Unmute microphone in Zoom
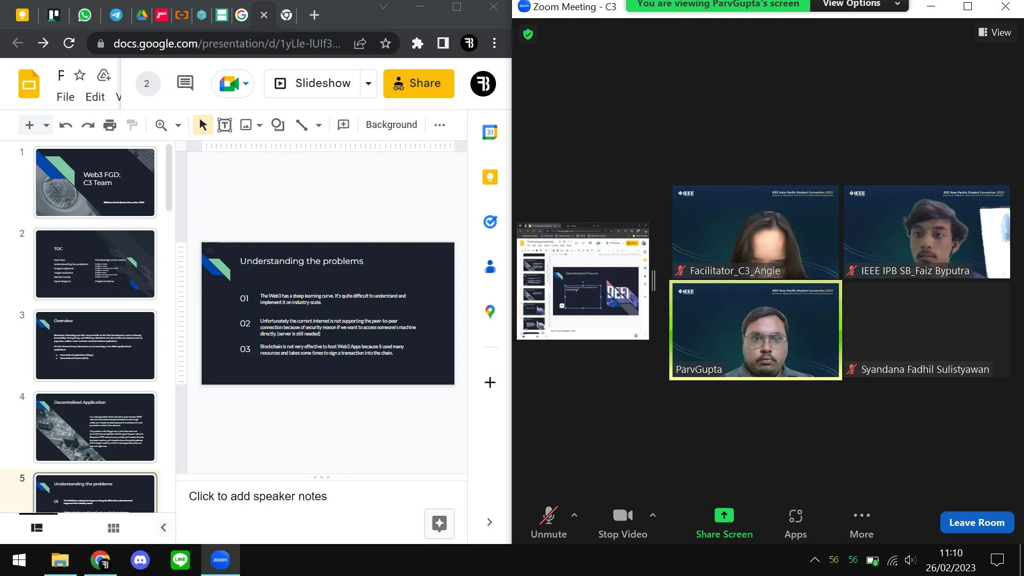The image size is (1024, 576). tap(548, 524)
